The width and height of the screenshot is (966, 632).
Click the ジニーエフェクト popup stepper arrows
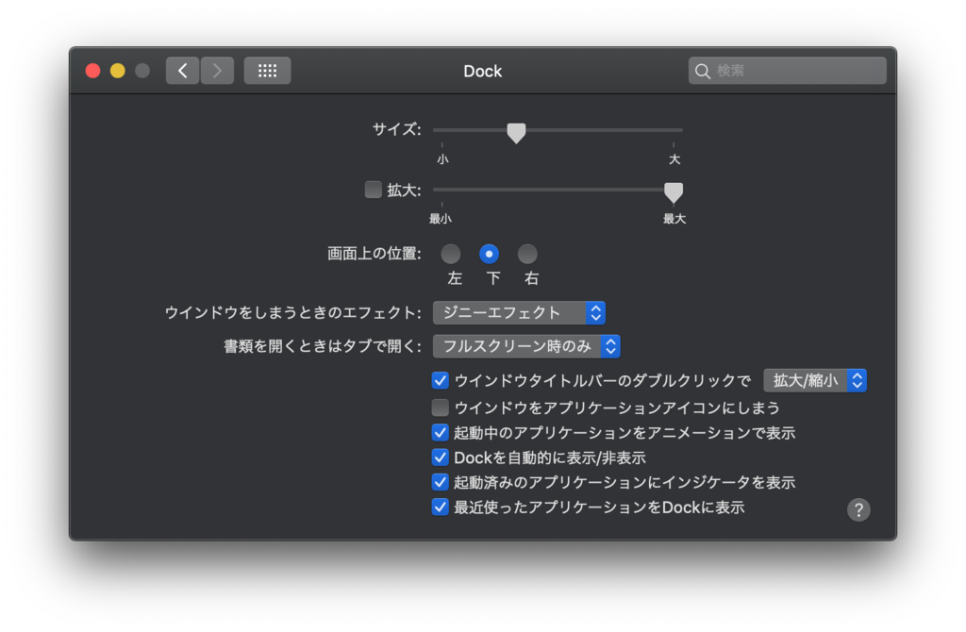[x=595, y=312]
